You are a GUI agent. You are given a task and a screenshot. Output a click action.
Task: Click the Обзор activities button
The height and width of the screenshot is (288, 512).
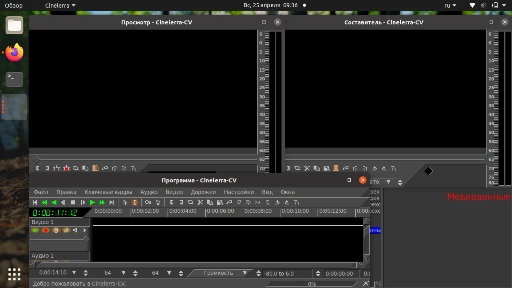pos(14,6)
